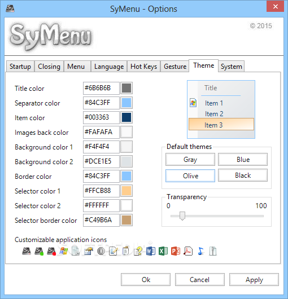Click Item 2 in the theme preview
Screen dimensions: 288x299
click(x=214, y=114)
